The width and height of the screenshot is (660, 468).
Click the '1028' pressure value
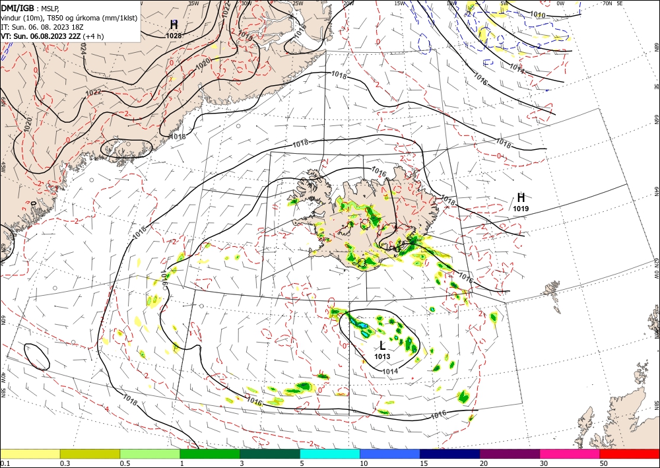pyautogui.click(x=174, y=36)
